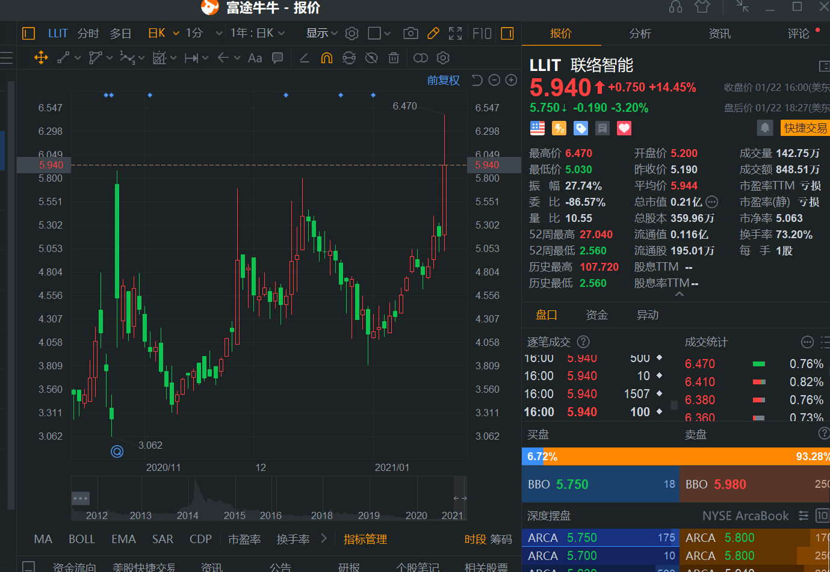The height and width of the screenshot is (572, 830).
Task: Click the notes icon beside tag
Action: pyautogui.click(x=602, y=128)
